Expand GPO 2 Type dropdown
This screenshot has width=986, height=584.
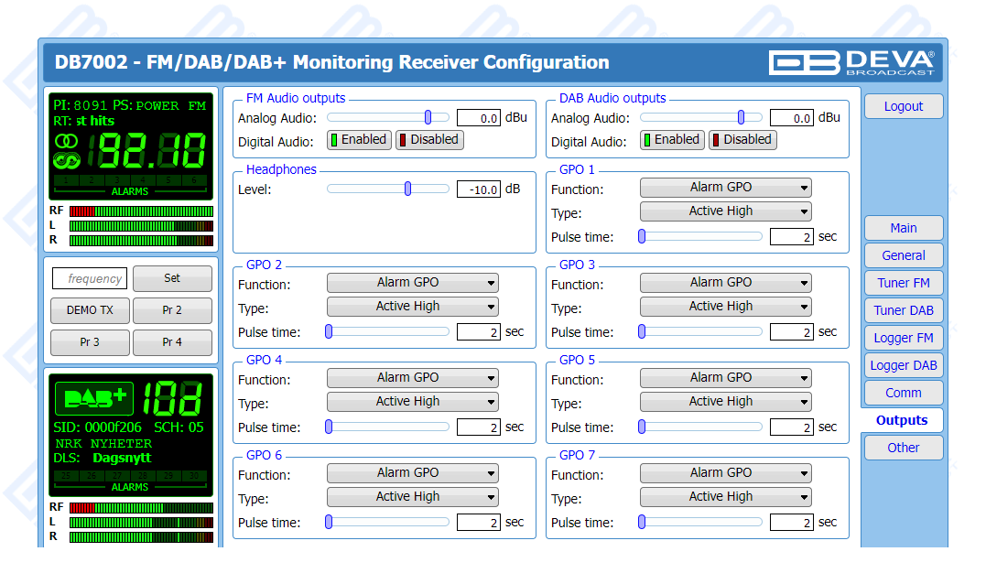412,307
